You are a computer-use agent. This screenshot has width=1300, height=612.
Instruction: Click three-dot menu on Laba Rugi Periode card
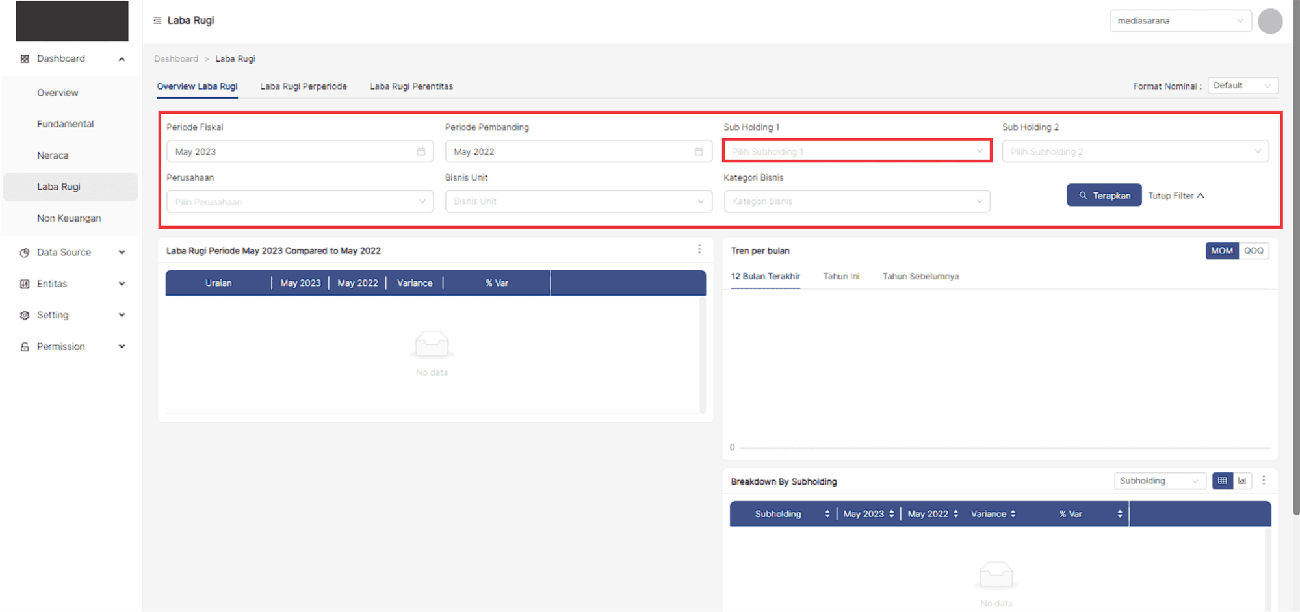coord(699,249)
